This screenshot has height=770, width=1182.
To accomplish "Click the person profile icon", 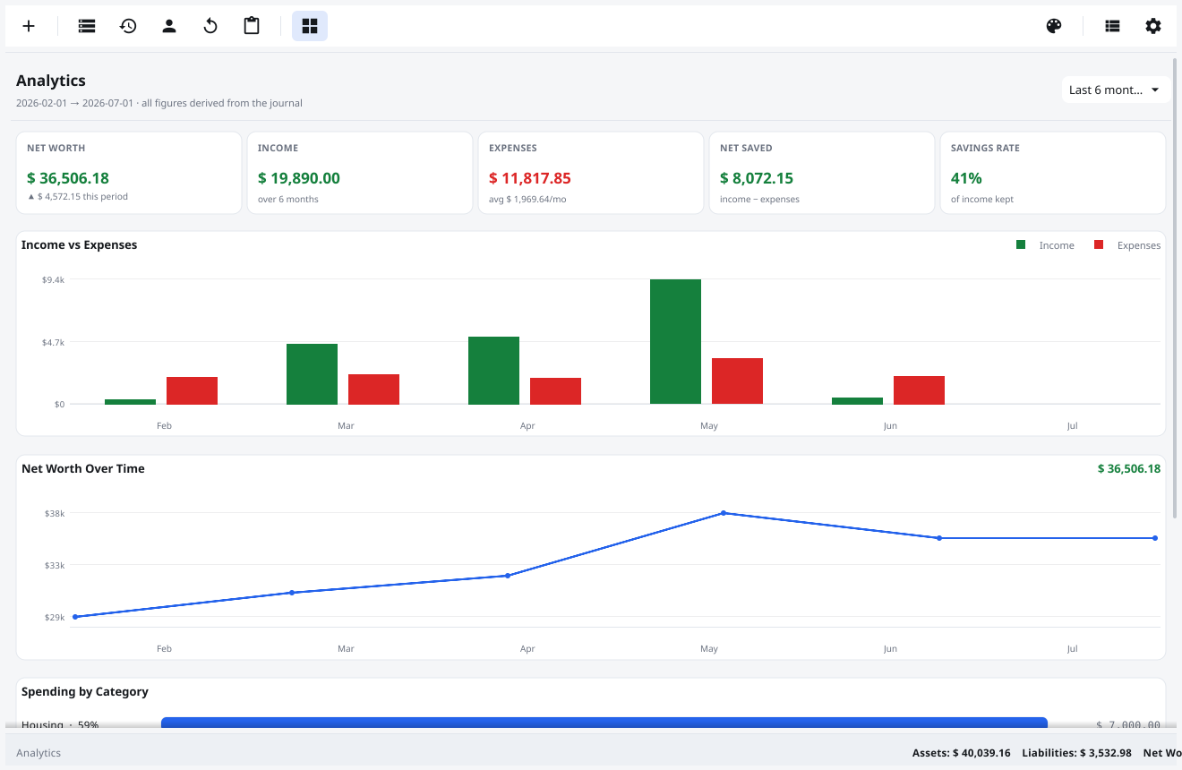I will point(169,26).
